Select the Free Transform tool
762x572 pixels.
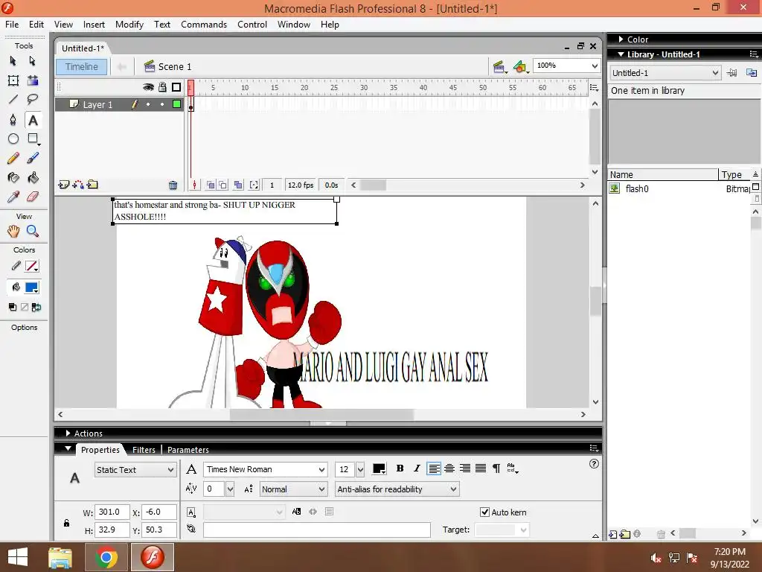tap(13, 80)
